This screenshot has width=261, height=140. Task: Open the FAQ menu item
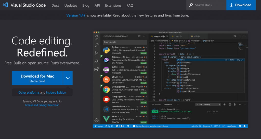coord(130,6)
